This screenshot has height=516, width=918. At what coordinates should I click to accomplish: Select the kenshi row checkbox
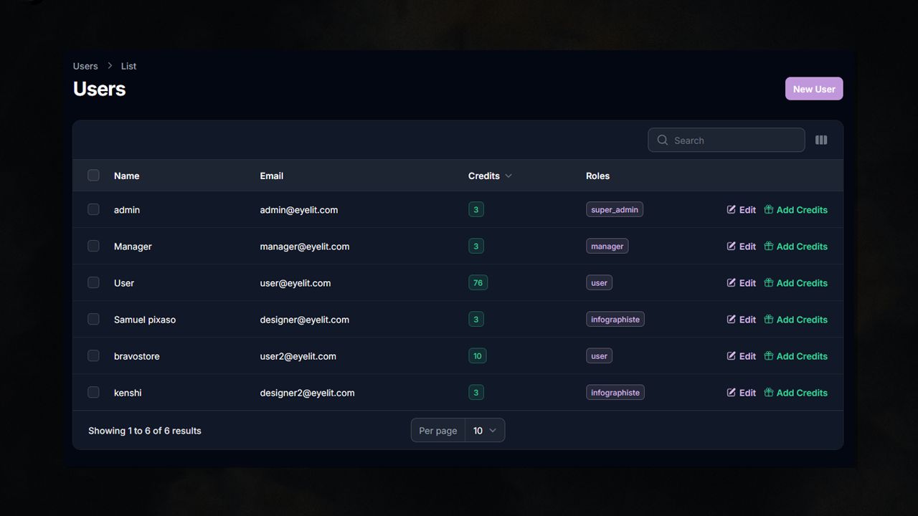pyautogui.click(x=93, y=393)
